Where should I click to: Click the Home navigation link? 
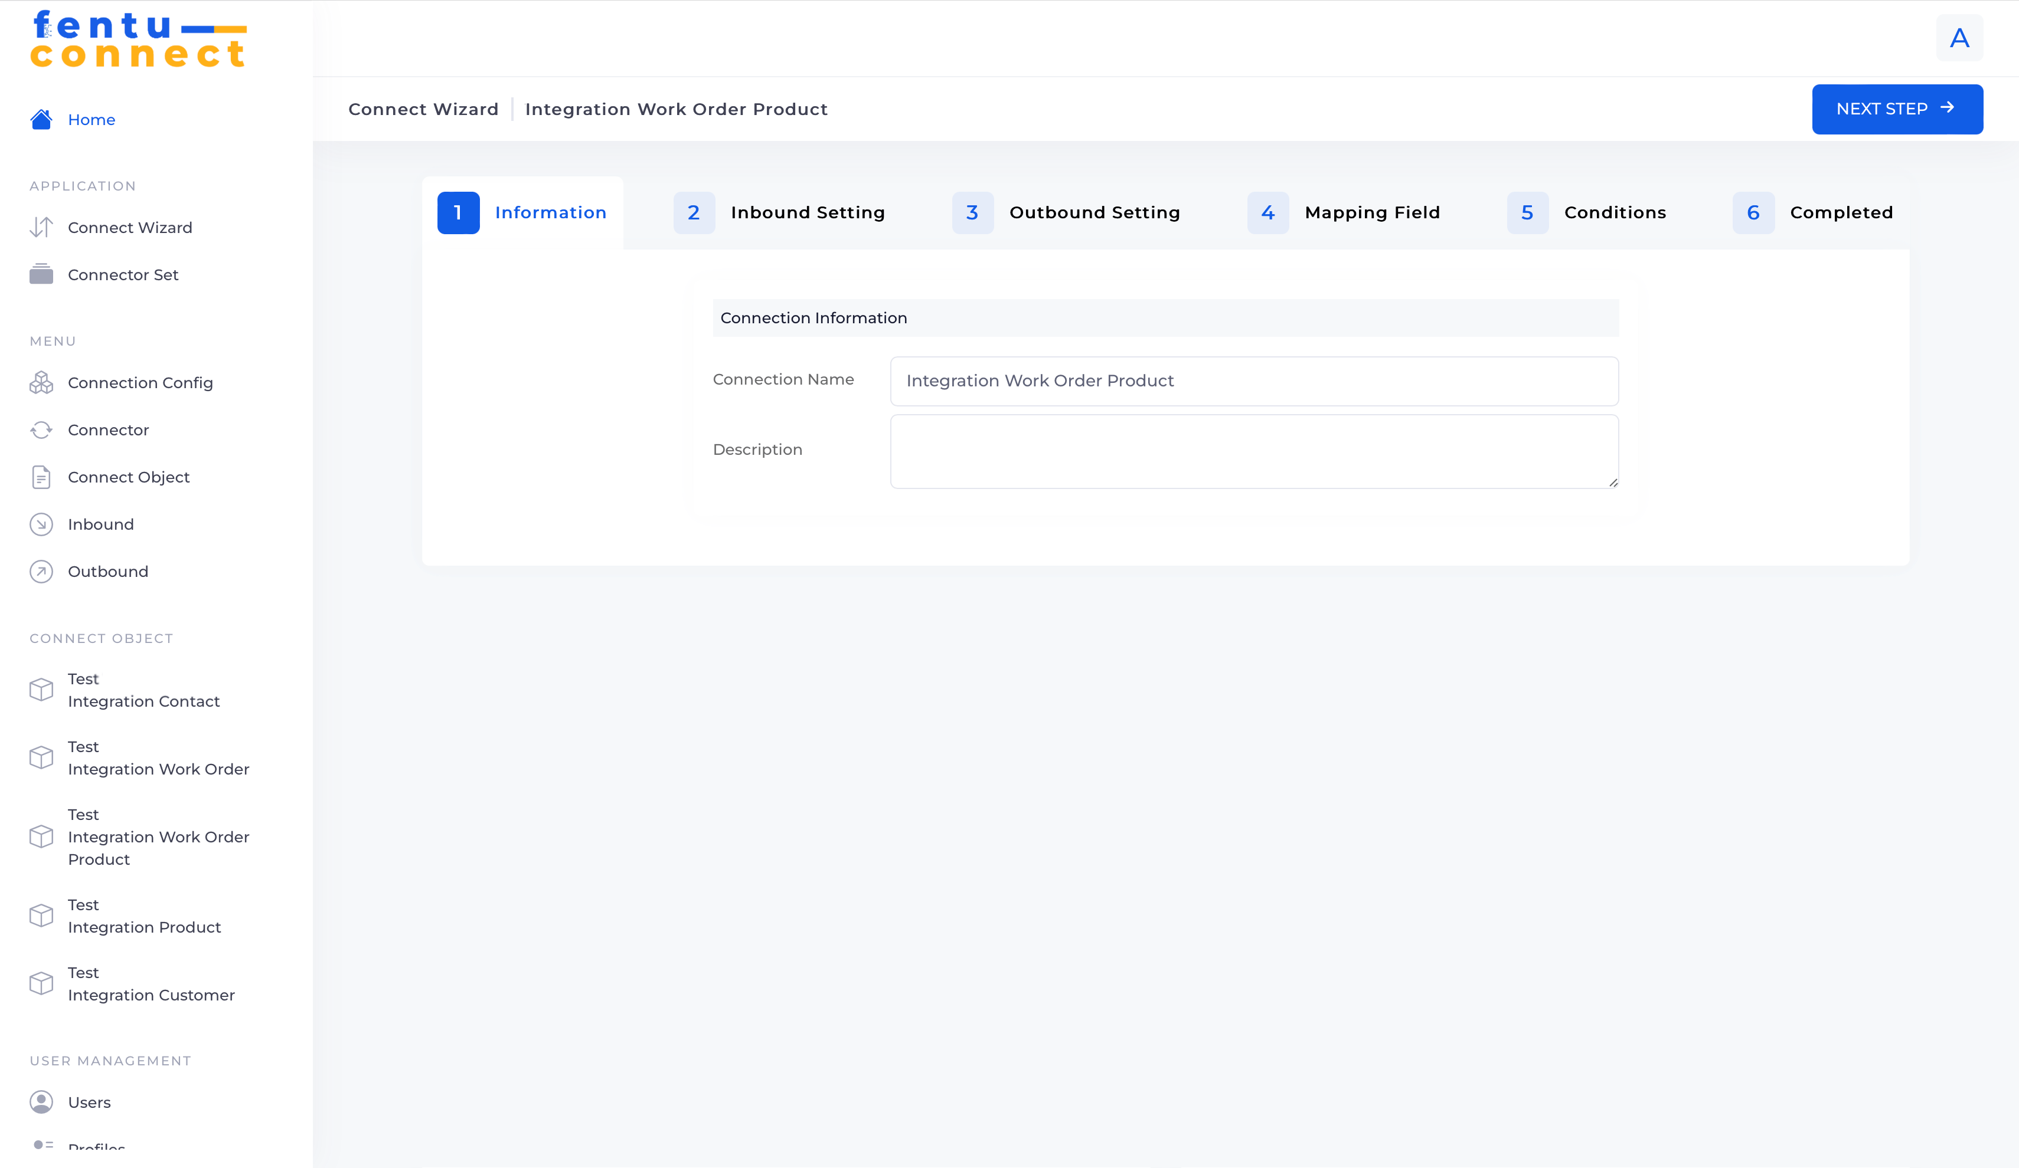tap(92, 120)
